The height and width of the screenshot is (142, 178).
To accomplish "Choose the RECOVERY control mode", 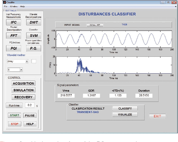I will tap(23, 97).
